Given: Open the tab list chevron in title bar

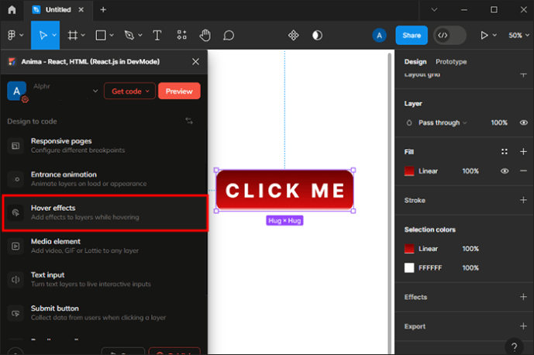Looking at the screenshot, I should [434, 9].
